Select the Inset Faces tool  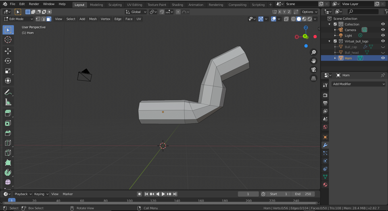8,123
